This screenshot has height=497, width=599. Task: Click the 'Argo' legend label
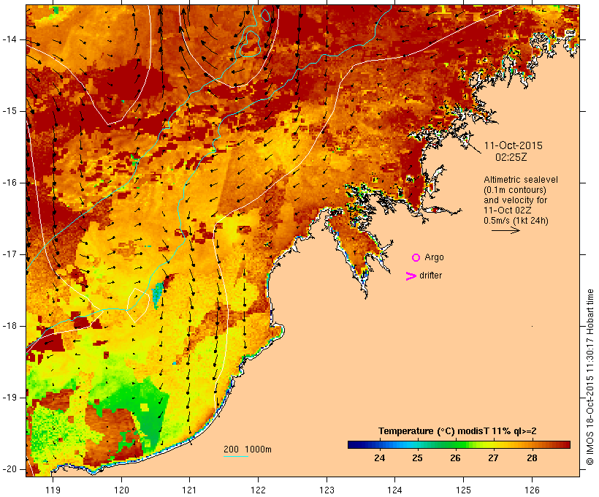point(435,257)
